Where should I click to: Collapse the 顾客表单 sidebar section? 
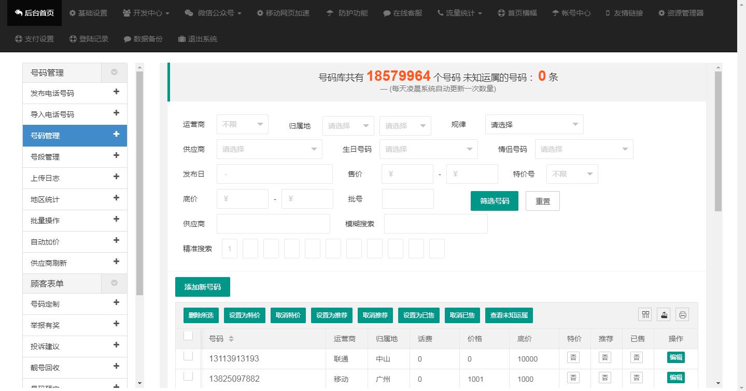point(114,283)
